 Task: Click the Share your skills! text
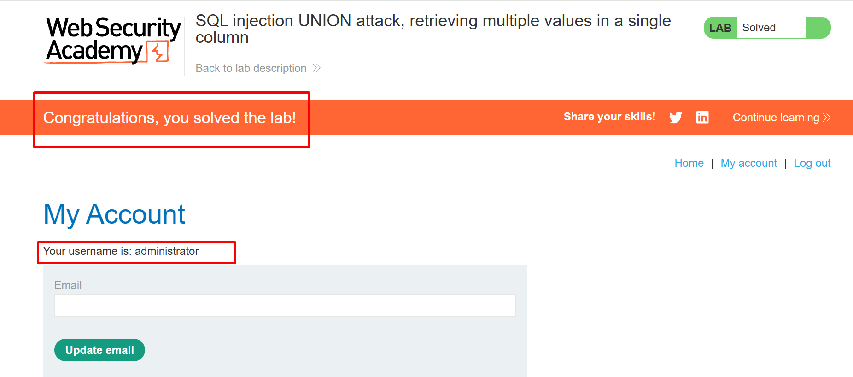pos(609,117)
